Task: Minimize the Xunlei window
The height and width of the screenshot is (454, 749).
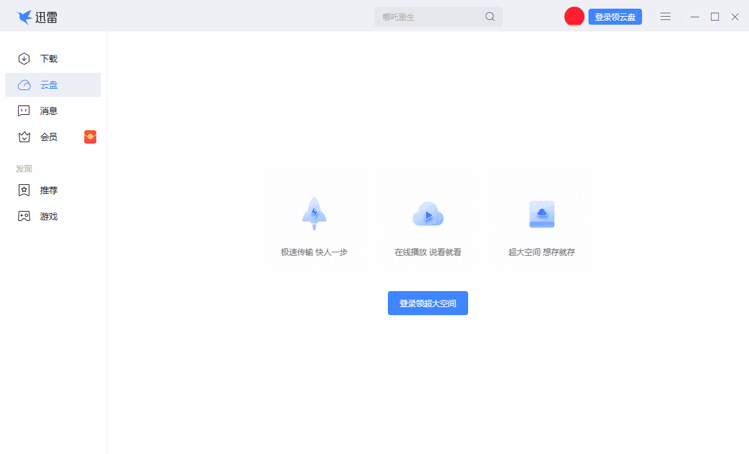Action: pyautogui.click(x=695, y=17)
